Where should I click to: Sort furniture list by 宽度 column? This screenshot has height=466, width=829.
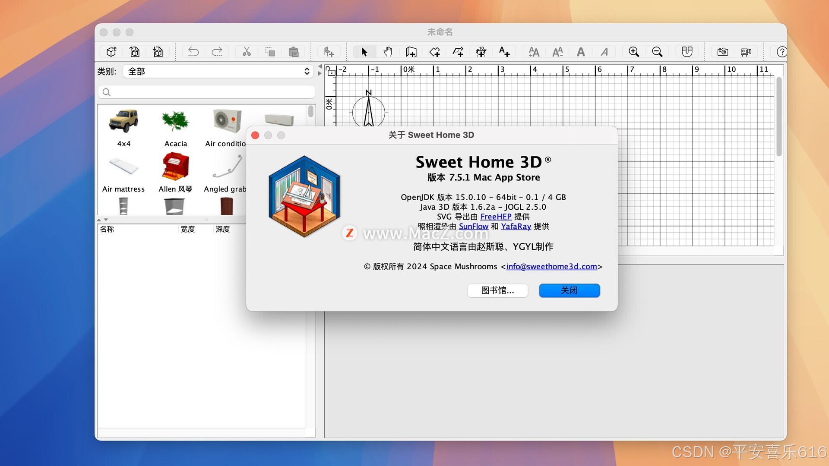[196, 229]
